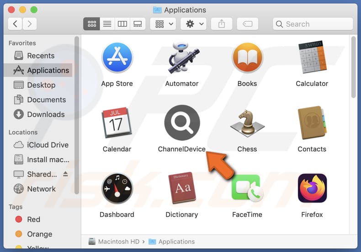The image size is (361, 252).
Task: Select the ChannelDevice magnifier icon
Action: (182, 123)
